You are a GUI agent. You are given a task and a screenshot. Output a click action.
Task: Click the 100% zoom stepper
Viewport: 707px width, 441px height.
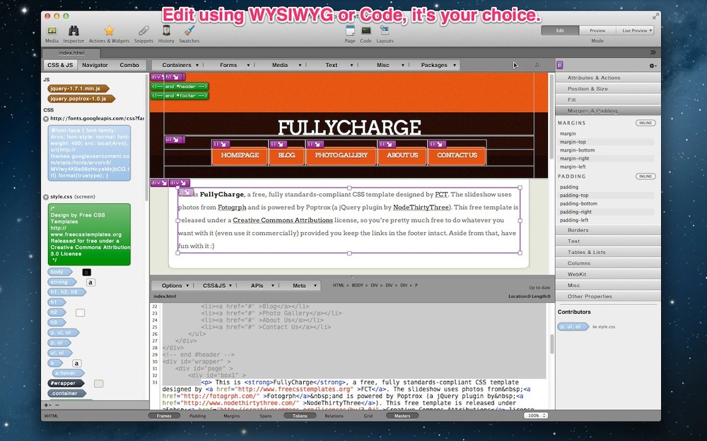[536, 416]
